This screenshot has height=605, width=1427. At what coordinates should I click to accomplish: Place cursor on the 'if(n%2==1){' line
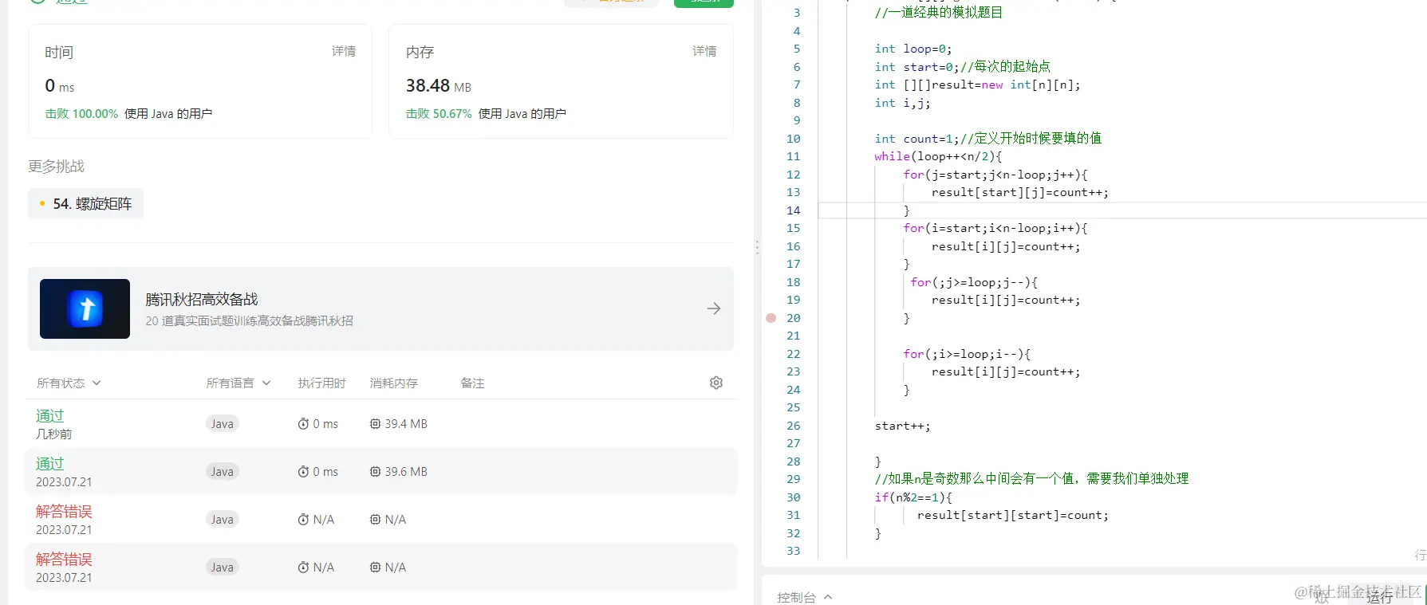pos(913,497)
